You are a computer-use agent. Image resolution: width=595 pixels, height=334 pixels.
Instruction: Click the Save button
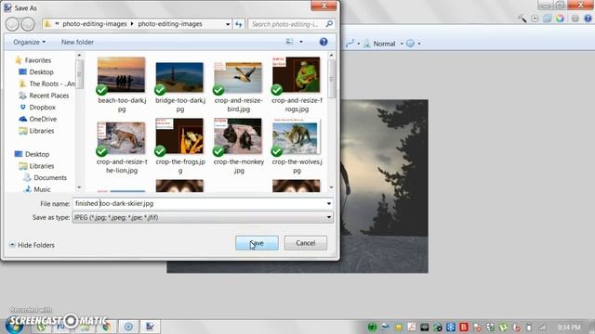click(x=257, y=243)
